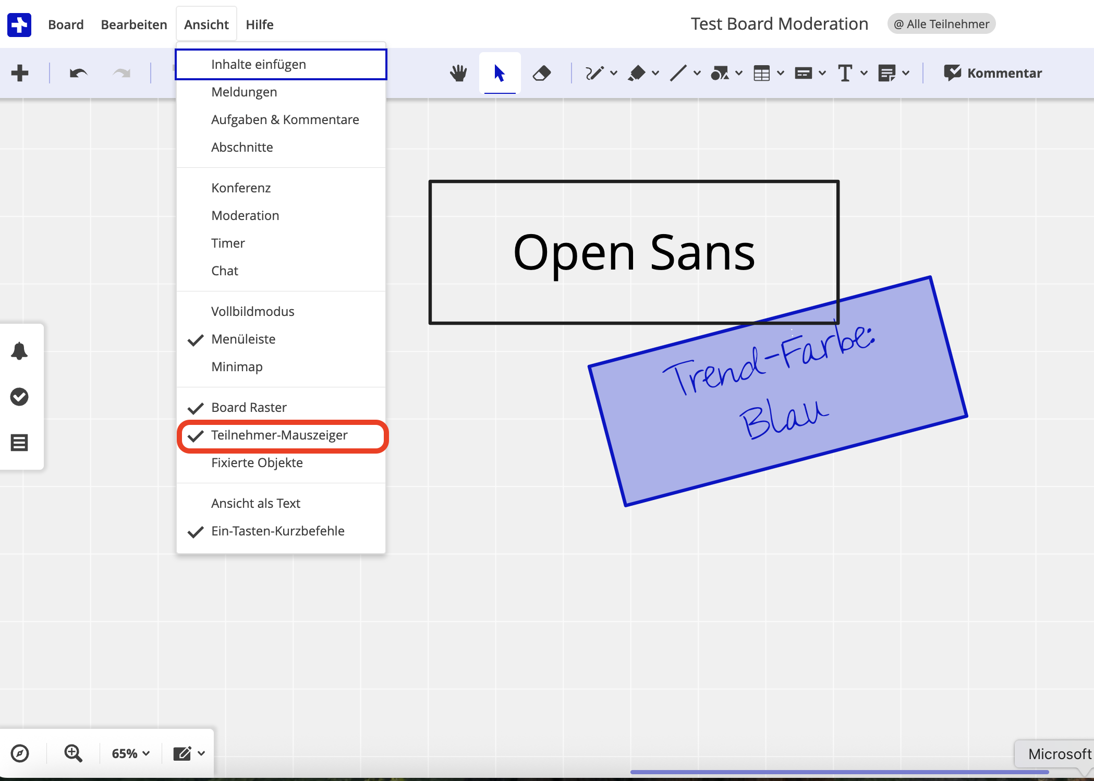
Task: Click the plus add icon in toolbar
Action: click(x=20, y=73)
